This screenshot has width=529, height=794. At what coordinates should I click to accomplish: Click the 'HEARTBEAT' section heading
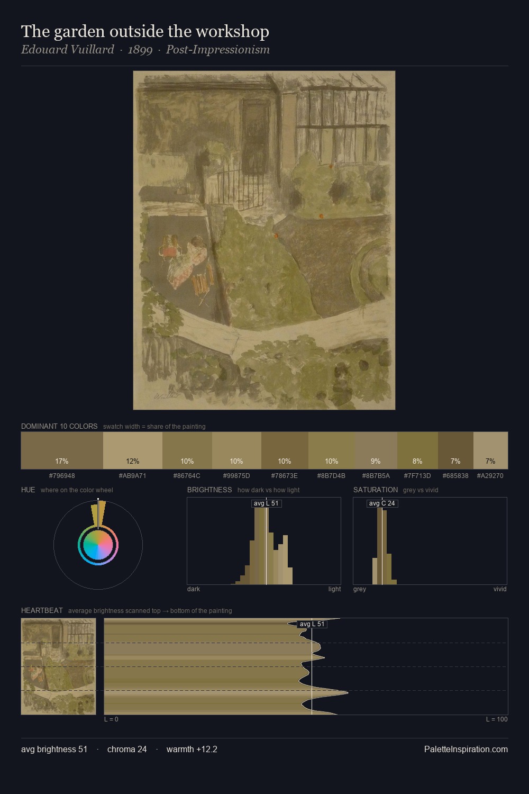tap(42, 610)
